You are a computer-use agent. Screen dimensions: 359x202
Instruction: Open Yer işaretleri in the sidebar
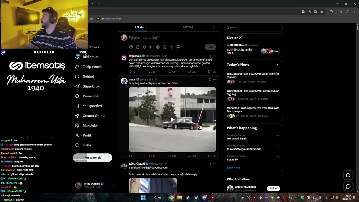(x=89, y=106)
